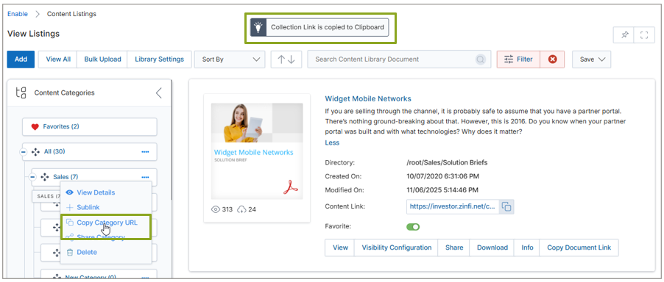Click the Content Listings breadcrumb text
The width and height of the screenshot is (664, 282).
pos(71,14)
